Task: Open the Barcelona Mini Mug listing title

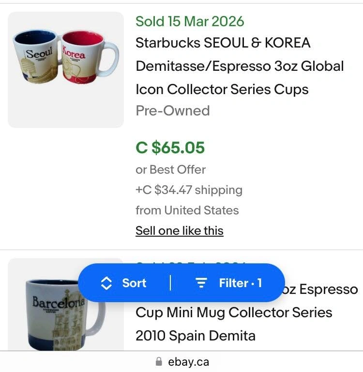Action: tap(234, 312)
